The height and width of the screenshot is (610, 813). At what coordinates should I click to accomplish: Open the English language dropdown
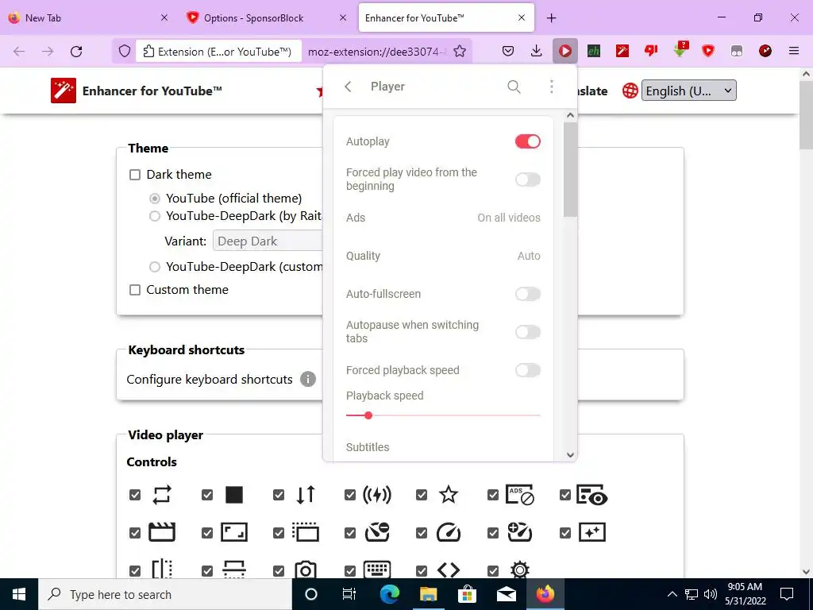[x=688, y=91]
